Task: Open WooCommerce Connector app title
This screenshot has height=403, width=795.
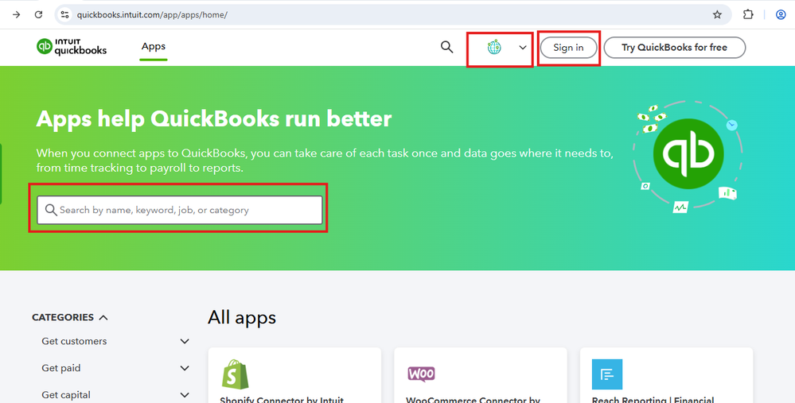Action: pyautogui.click(x=473, y=400)
